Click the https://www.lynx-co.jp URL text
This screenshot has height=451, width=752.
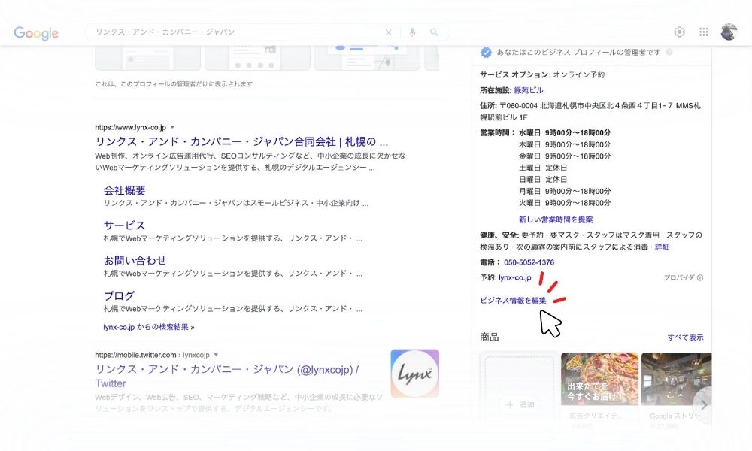click(x=130, y=127)
